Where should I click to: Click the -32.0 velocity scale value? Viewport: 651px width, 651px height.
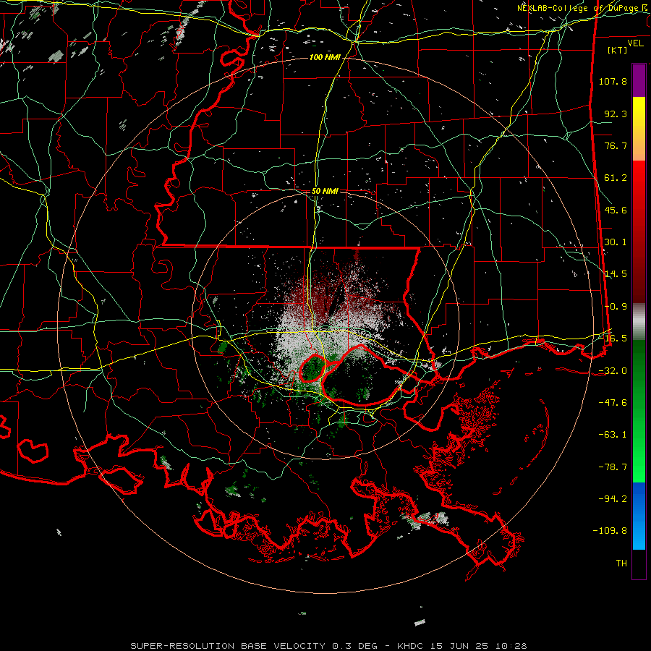[613, 371]
